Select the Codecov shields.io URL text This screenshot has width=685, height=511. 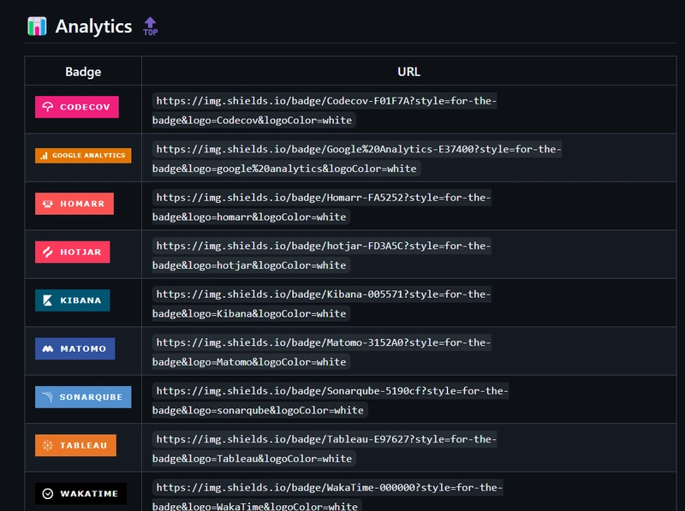pos(325,110)
